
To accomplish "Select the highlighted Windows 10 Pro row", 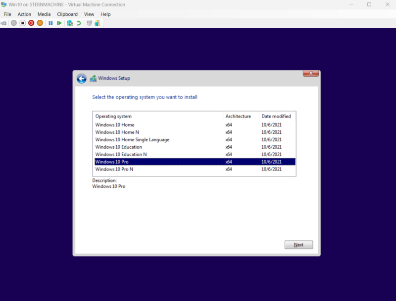I will coord(195,162).
